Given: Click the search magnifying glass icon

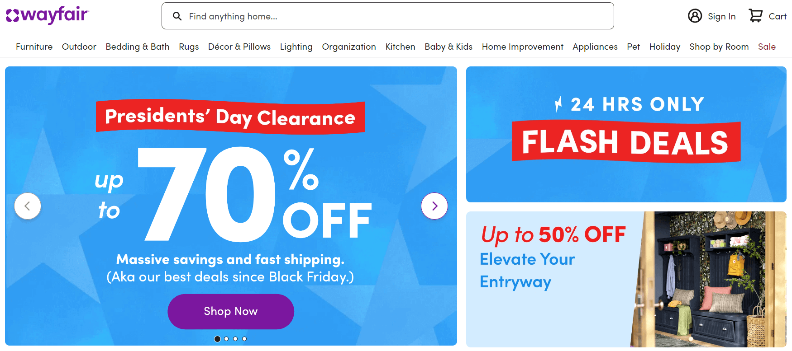Looking at the screenshot, I should tap(177, 16).
